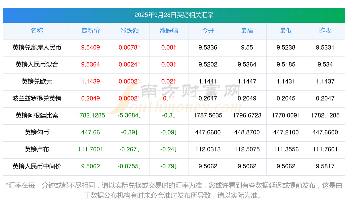Select the 涨跌额 column header
Viewport: 348px width, 204px height.
click(x=129, y=31)
